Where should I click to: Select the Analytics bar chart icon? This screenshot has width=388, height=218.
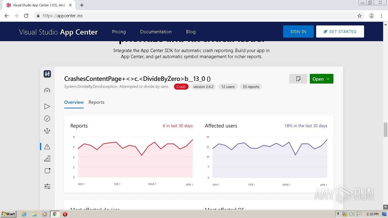tap(47, 159)
